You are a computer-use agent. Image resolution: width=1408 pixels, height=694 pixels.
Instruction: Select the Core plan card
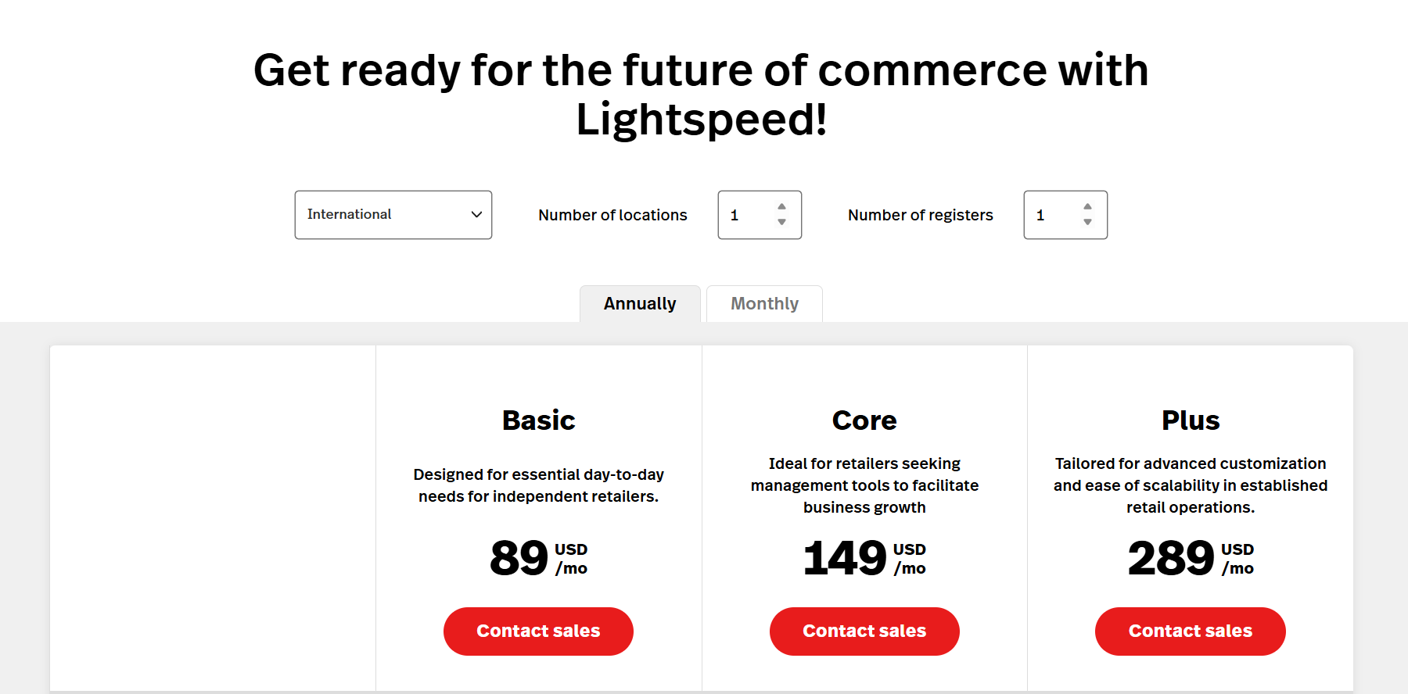(864, 420)
